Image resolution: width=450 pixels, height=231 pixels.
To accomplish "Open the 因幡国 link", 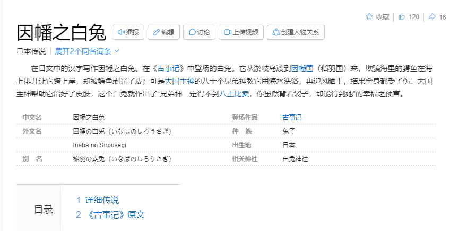I will click(302, 68).
